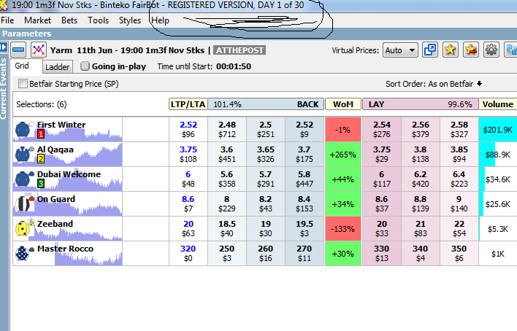Change Sort Order As on Betfair arrow
Viewport: 517px width, 331px height.
480,84
